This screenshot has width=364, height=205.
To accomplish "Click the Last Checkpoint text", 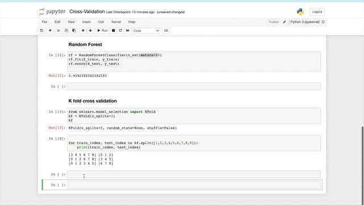I will click(130, 12).
